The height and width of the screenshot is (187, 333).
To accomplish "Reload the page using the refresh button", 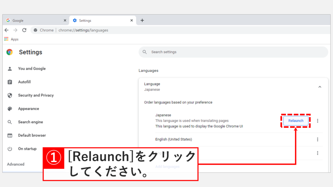I will 24,30.
